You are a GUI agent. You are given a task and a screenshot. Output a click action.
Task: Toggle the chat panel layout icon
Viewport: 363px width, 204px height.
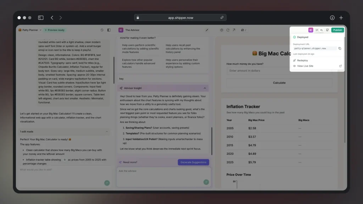pos(109,30)
